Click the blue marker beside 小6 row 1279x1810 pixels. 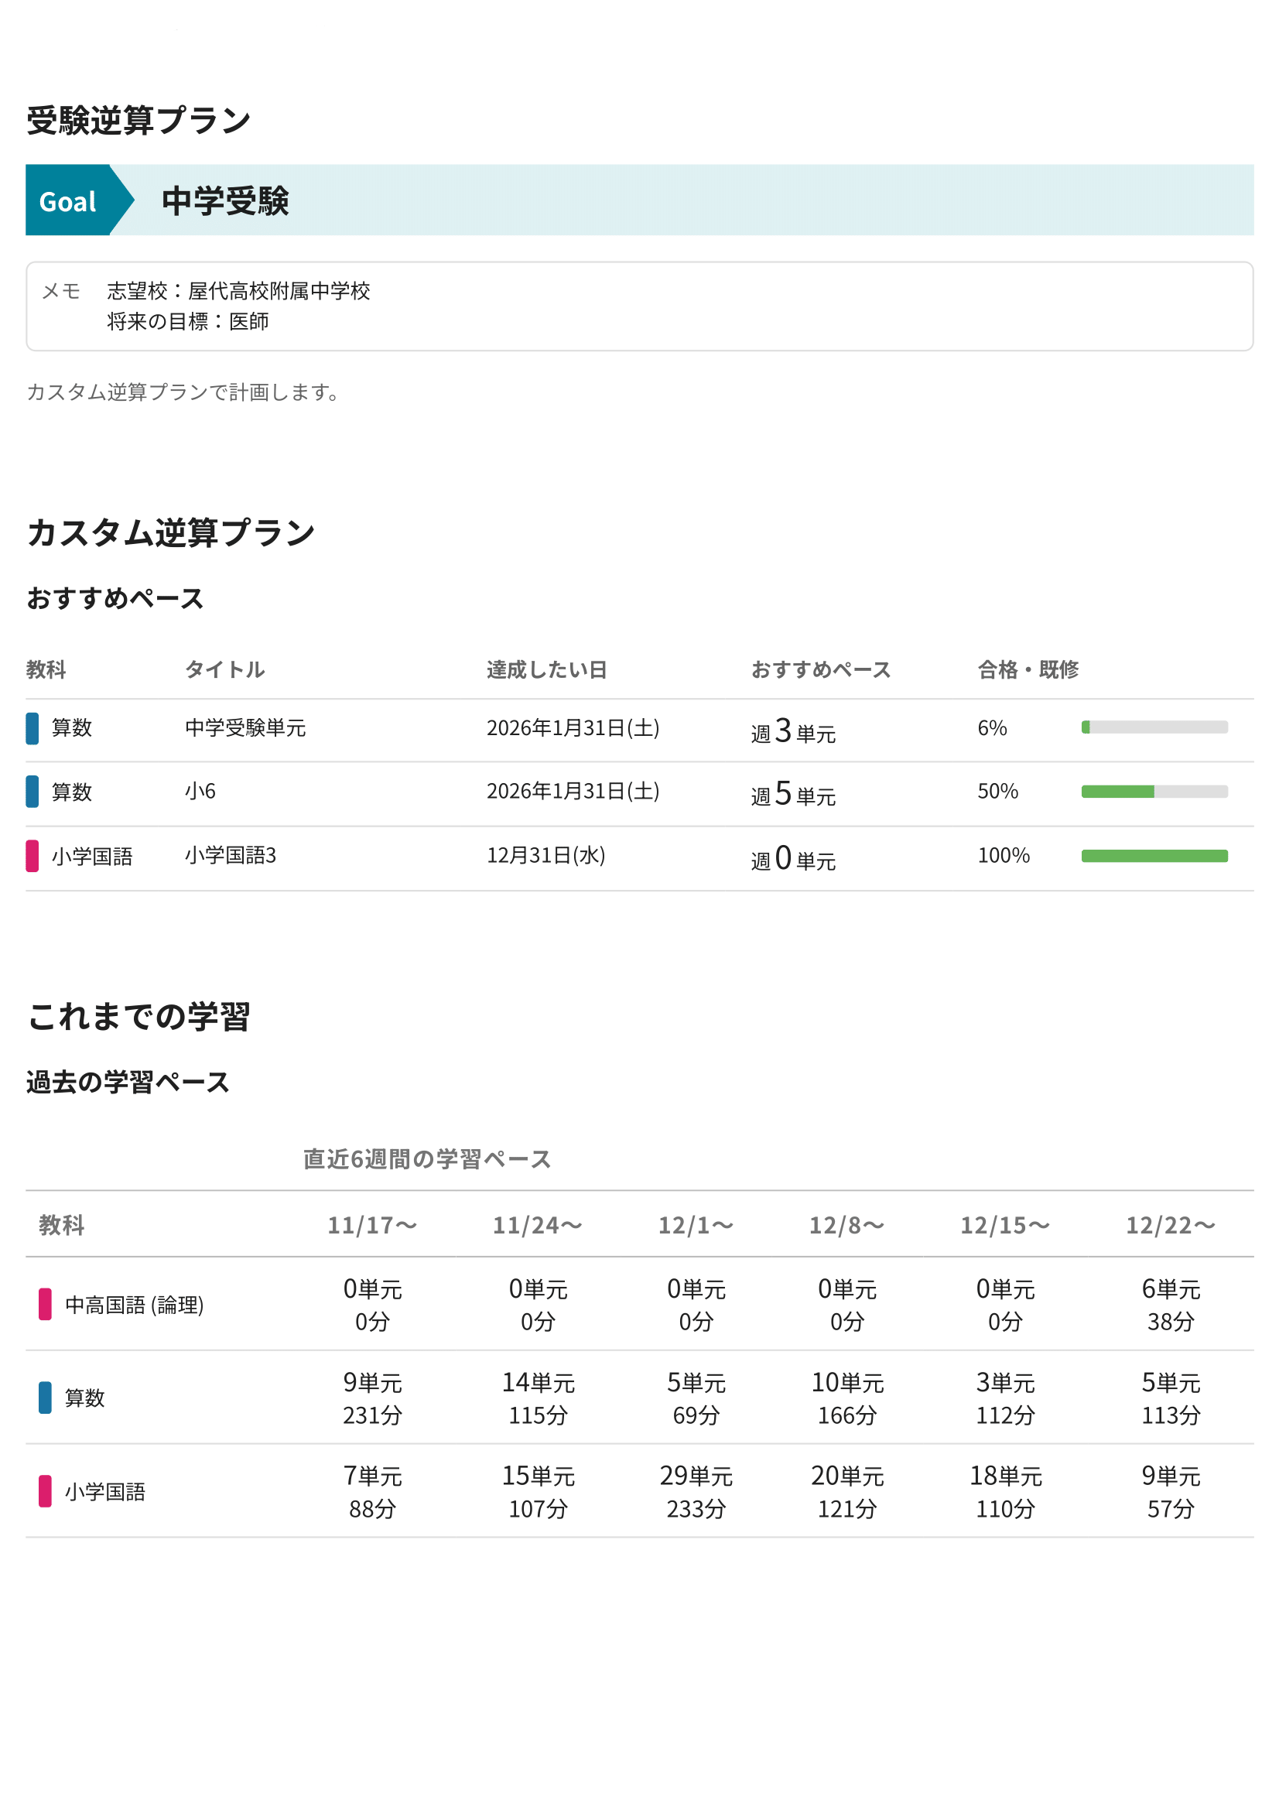pos(32,792)
